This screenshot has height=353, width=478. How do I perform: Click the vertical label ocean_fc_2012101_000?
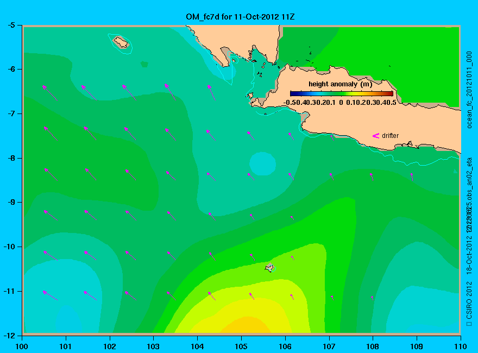[x=469, y=90]
